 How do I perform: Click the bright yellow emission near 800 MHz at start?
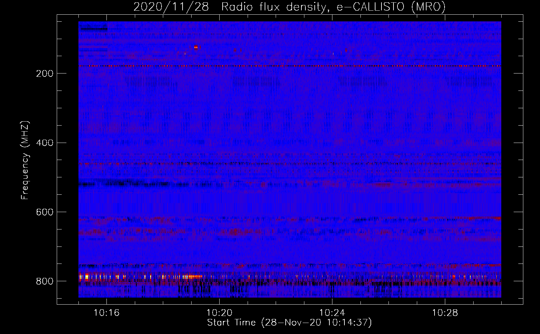[x=87, y=277]
